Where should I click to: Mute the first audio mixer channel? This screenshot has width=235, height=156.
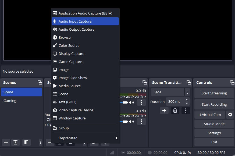(131, 102)
